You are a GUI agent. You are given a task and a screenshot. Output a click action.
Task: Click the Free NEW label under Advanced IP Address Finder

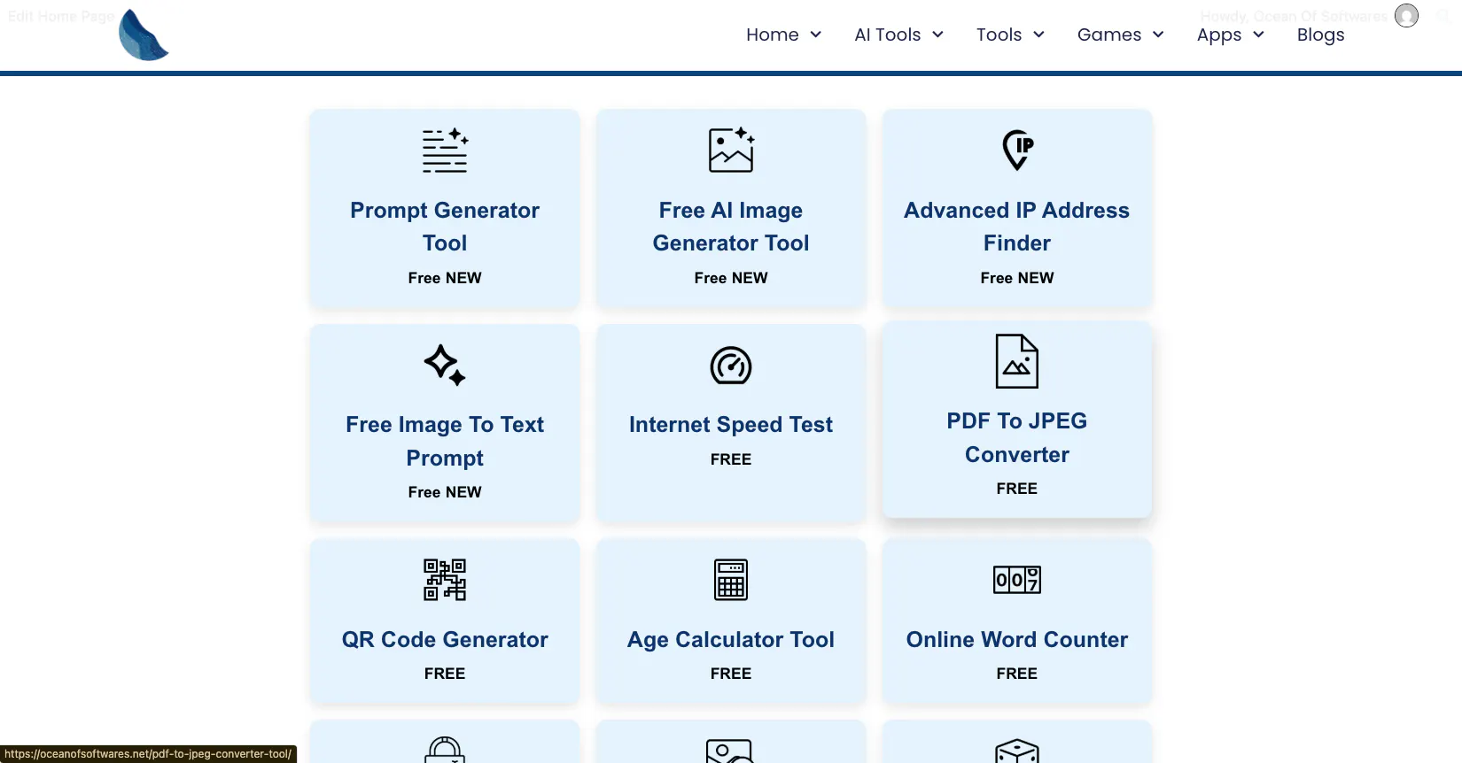1017,278
